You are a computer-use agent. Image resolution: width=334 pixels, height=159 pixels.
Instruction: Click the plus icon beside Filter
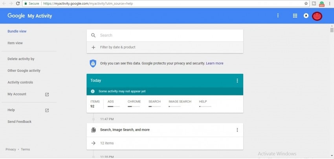point(93,47)
